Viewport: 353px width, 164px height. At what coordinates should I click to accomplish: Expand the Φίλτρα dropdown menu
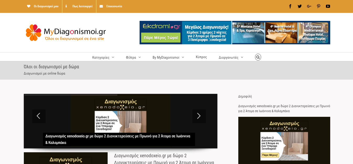(133, 57)
